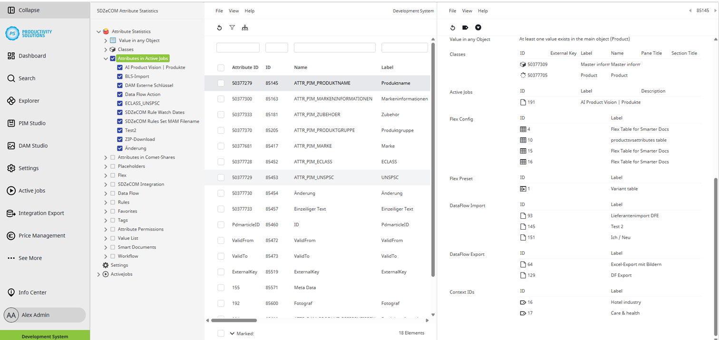Enable the Classes checkbox in the tree
Viewport: 719px width, 340px height.
tap(111, 49)
